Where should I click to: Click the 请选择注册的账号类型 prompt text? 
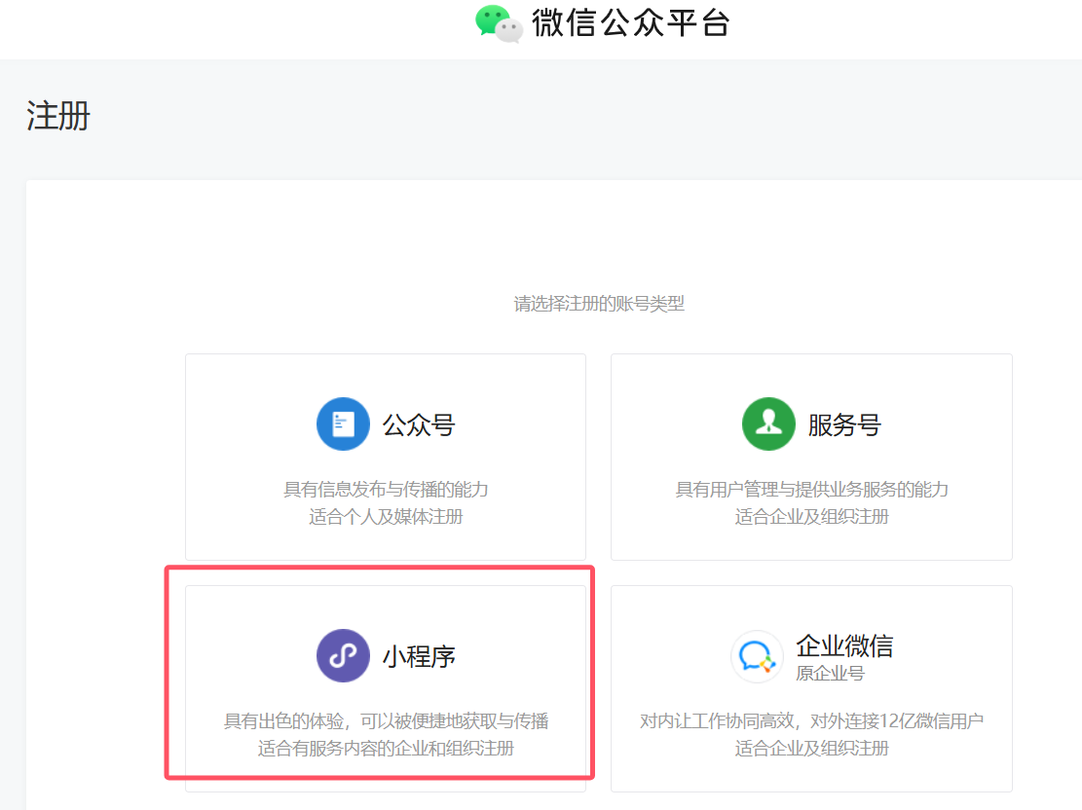point(599,304)
